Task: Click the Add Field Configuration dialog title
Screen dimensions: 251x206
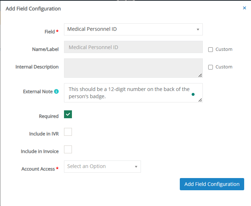Action: pyautogui.click(x=33, y=9)
